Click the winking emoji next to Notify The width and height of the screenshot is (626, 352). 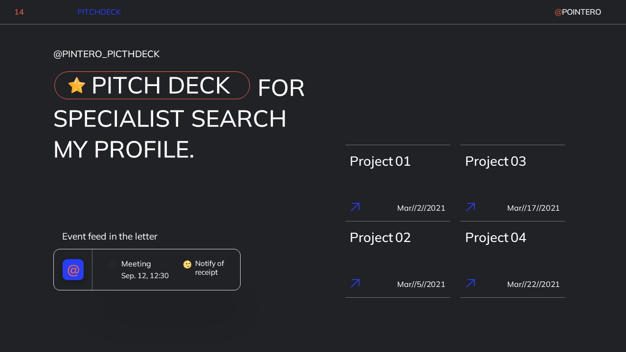point(187,264)
